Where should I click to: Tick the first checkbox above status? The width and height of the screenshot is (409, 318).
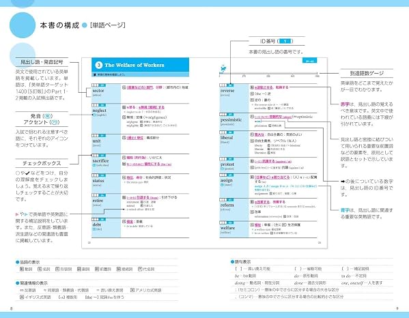pos(93,175)
